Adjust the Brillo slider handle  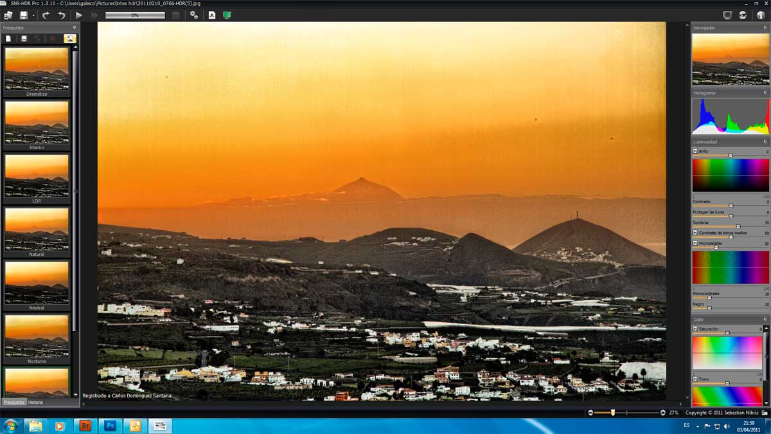click(x=731, y=155)
